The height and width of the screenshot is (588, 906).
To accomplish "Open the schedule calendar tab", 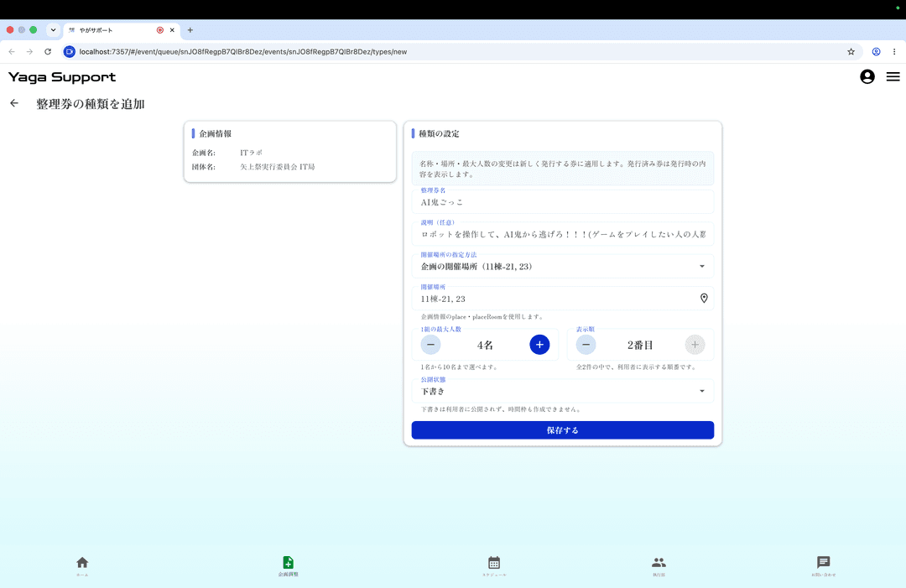I will (494, 565).
